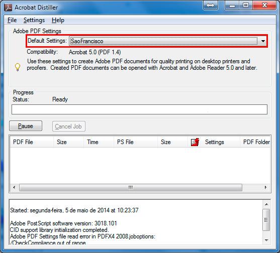Viewport: 280px width, 253px height.
Task: Click the 'Ready' status text
Action: pos(60,99)
